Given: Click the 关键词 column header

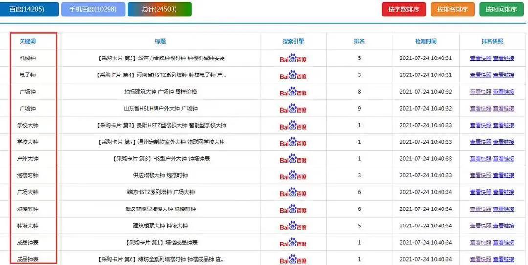Looking at the screenshot, I should pyautogui.click(x=28, y=41).
